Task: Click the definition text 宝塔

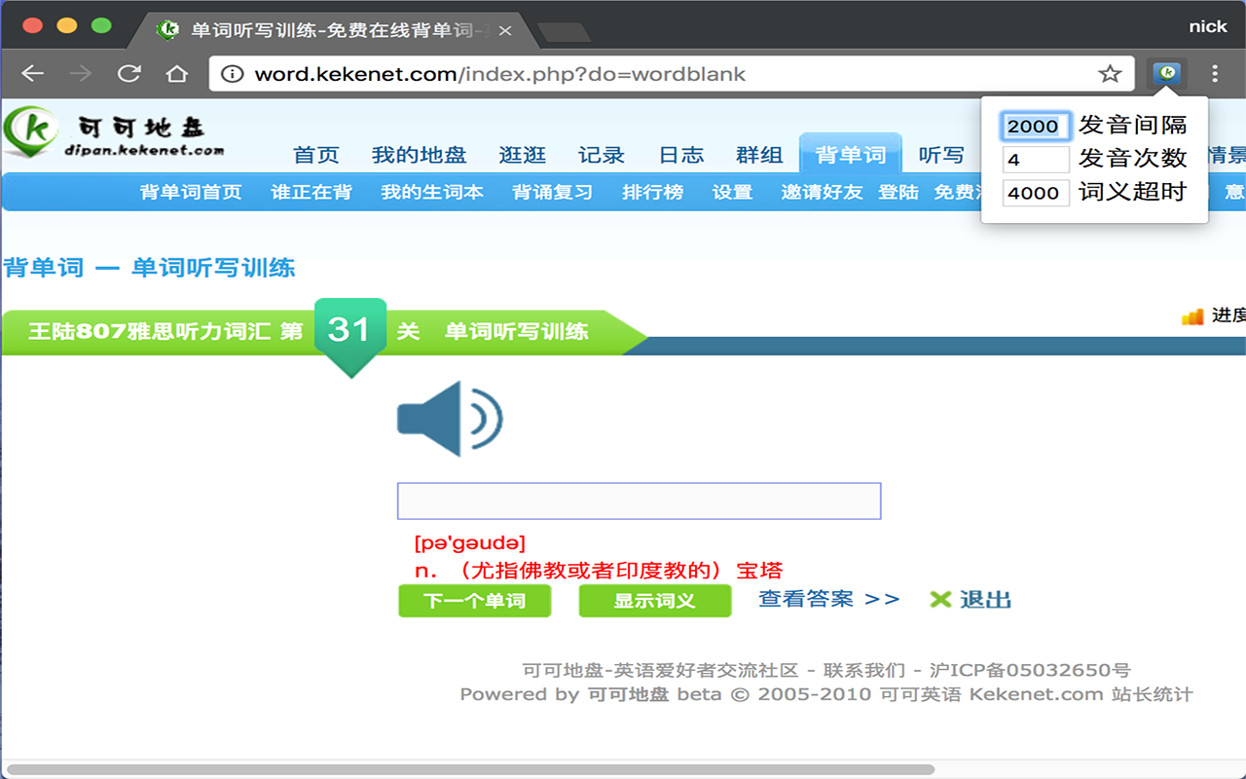Action: pos(759,571)
